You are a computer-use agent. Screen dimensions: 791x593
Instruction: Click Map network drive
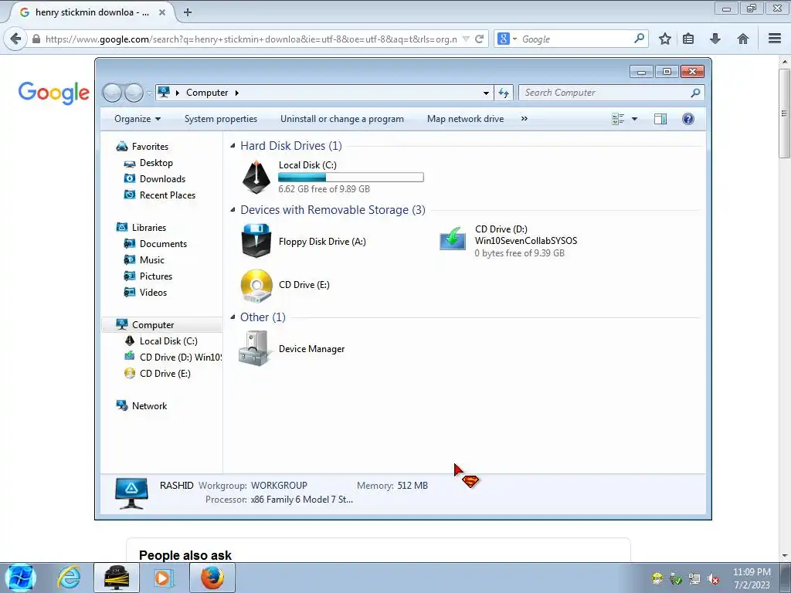pyautogui.click(x=465, y=119)
